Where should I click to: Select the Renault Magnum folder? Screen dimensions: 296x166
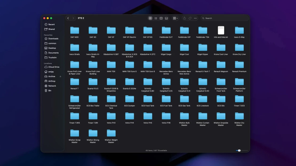coord(221,65)
